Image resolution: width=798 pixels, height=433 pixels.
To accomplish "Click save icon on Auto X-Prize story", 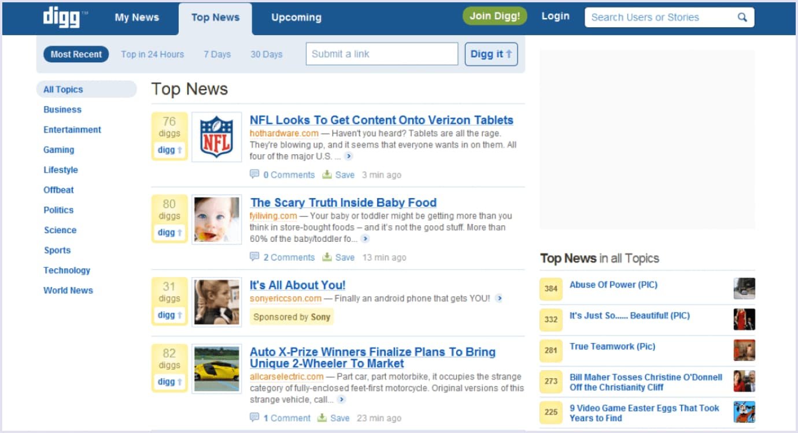I will click(322, 417).
